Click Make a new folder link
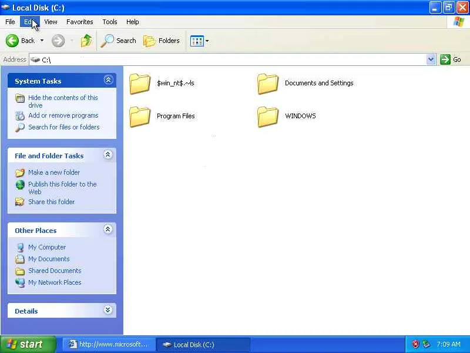 pyautogui.click(x=54, y=172)
